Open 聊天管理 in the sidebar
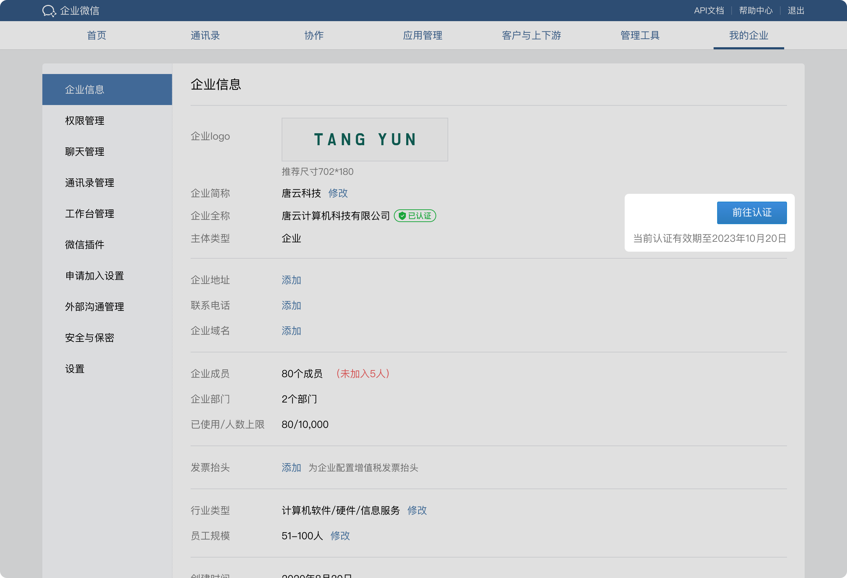 point(107,152)
